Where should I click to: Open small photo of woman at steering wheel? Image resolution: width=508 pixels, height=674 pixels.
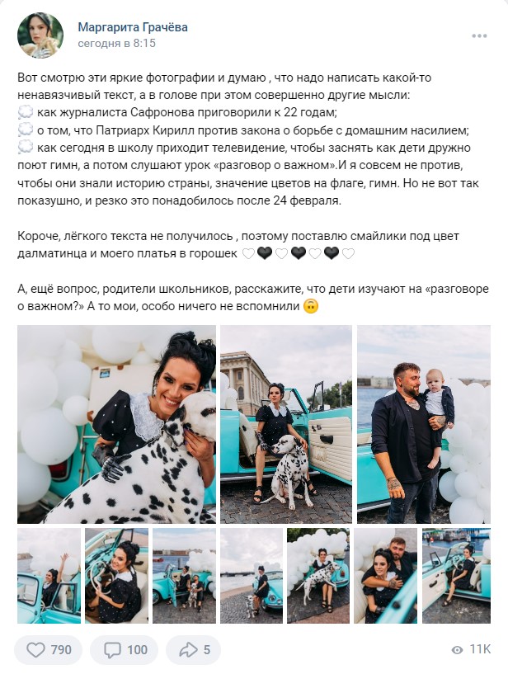[x=116, y=576]
